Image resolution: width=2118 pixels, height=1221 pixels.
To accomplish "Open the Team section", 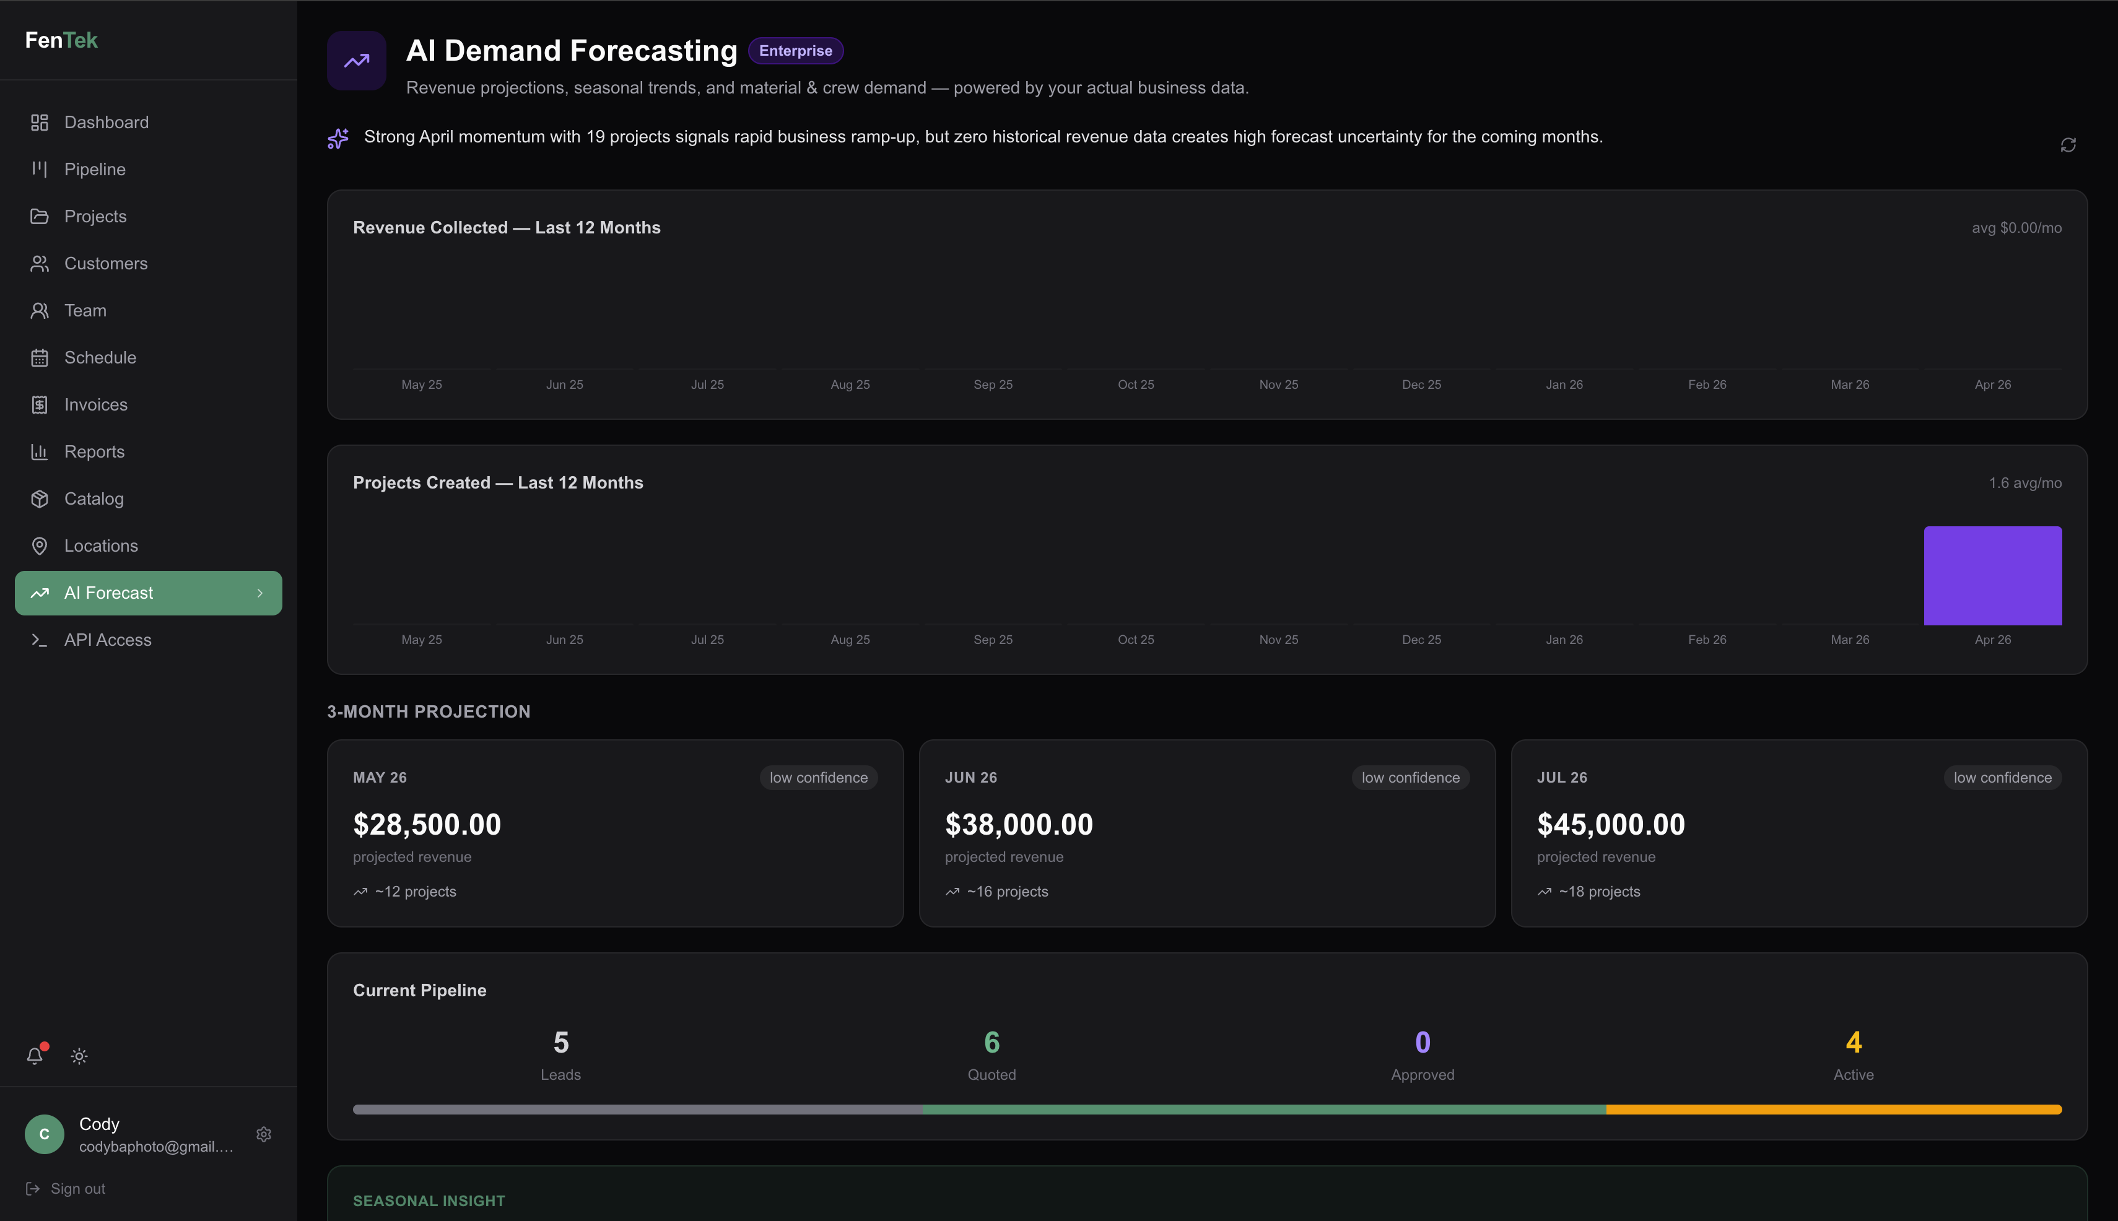I will (85, 310).
